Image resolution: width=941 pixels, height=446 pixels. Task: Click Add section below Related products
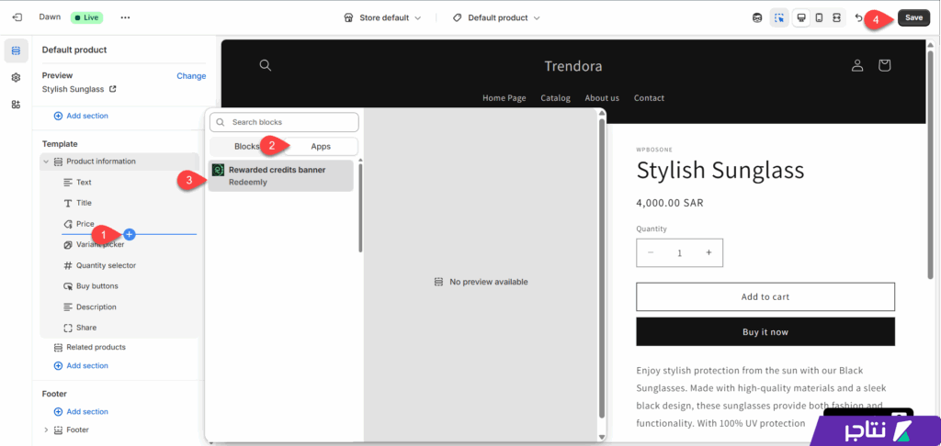pyautogui.click(x=81, y=365)
